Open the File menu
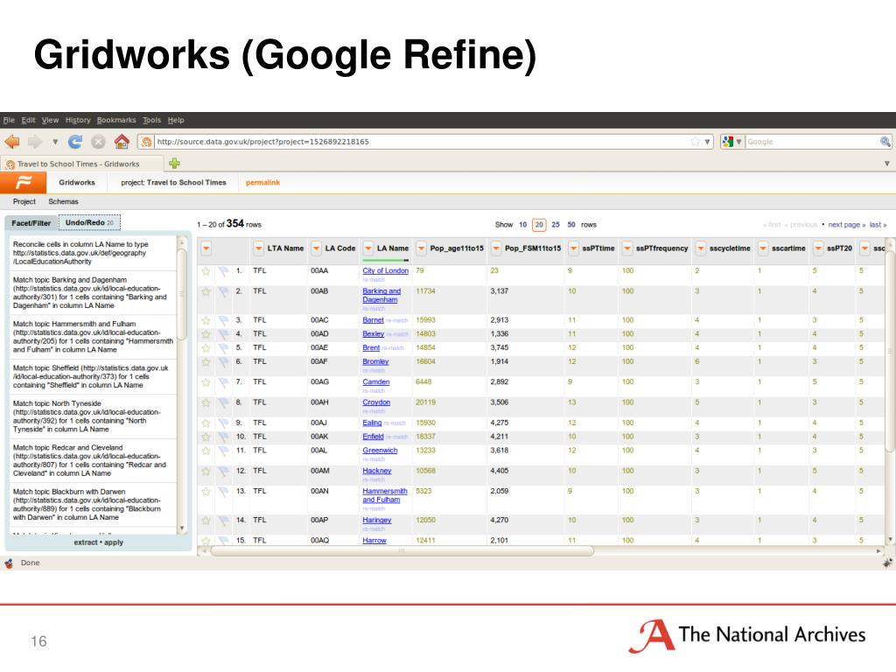This screenshot has width=896, height=672. click(9, 120)
